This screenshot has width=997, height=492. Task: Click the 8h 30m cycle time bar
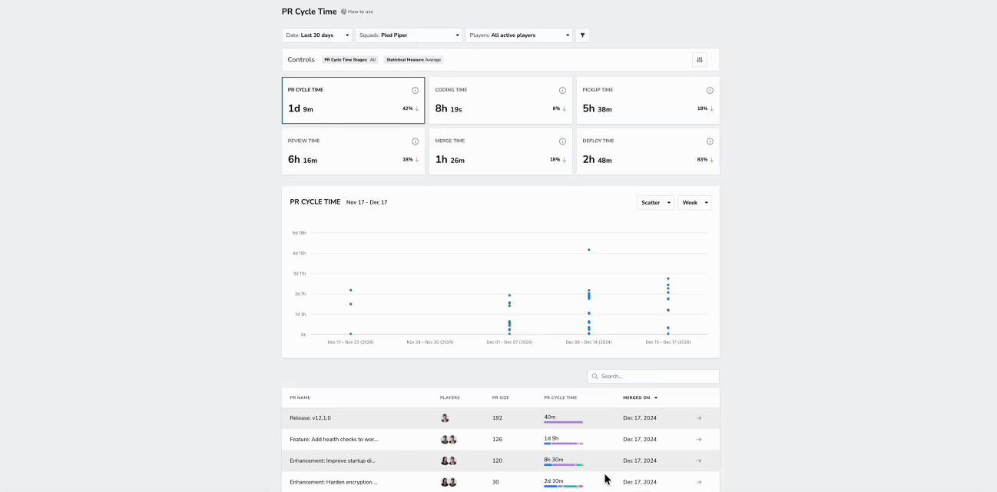pos(563,465)
